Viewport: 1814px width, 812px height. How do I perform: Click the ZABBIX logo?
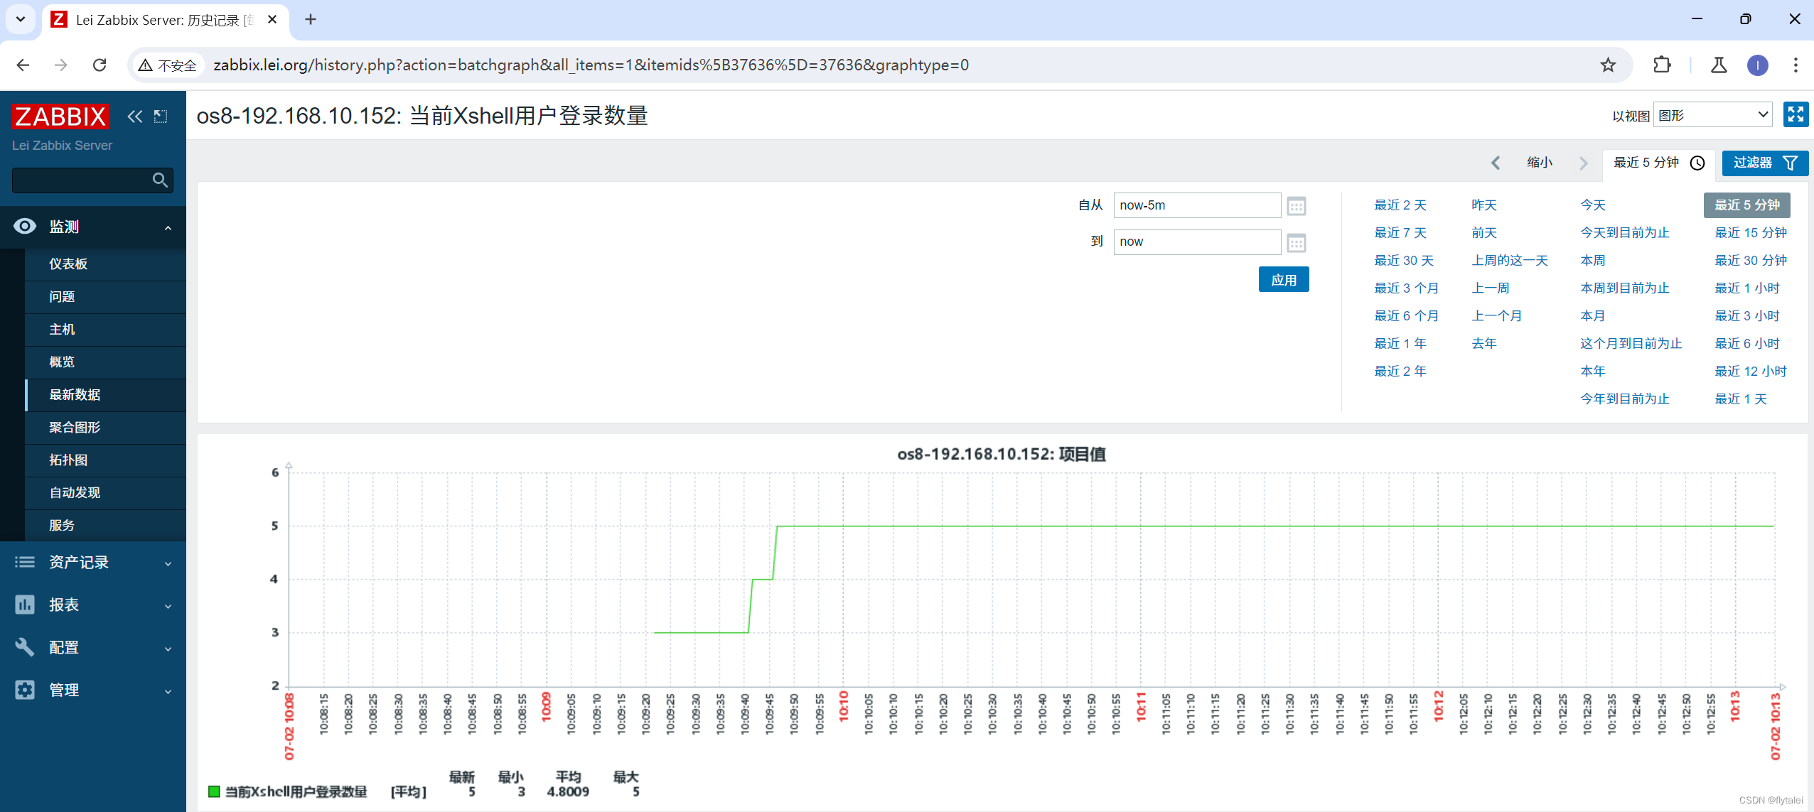pos(60,117)
